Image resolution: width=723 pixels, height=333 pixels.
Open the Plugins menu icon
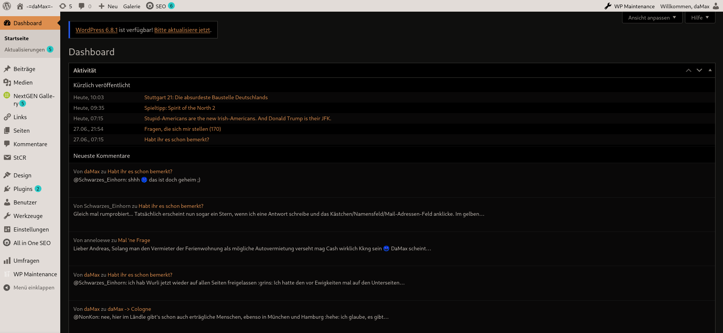coord(7,189)
